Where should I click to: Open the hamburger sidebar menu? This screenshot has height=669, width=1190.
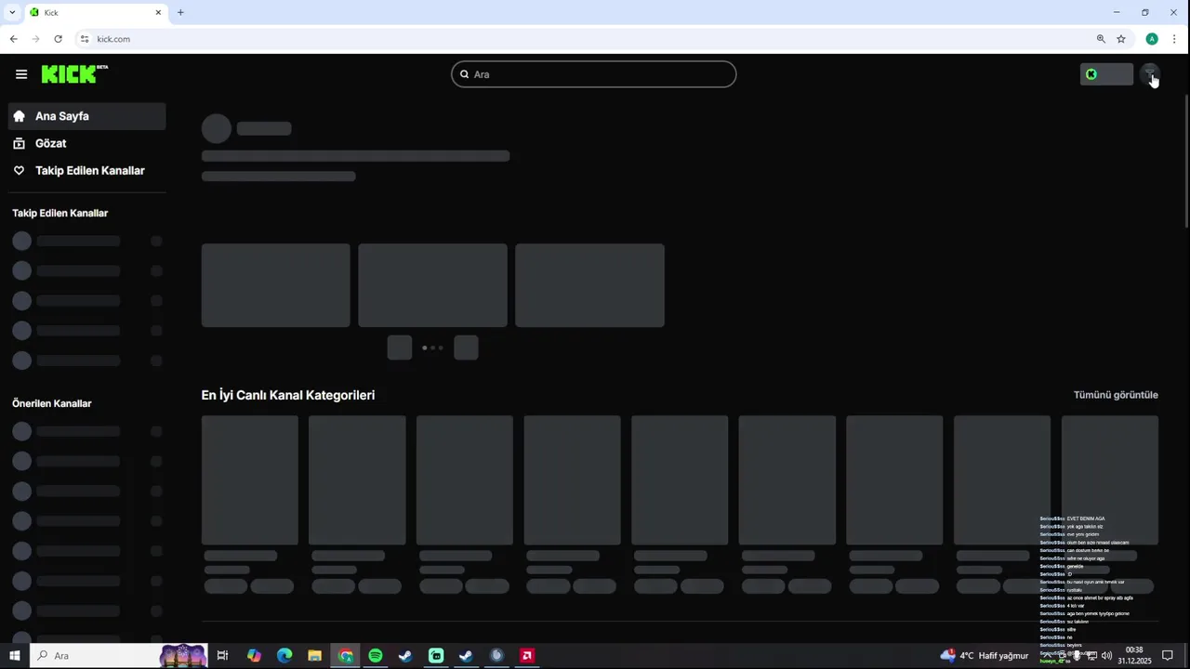pyautogui.click(x=21, y=74)
